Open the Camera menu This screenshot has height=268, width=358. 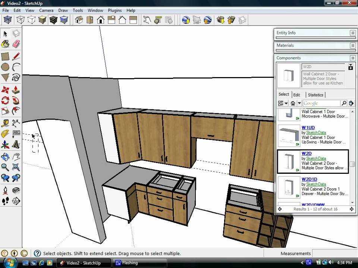46,10
